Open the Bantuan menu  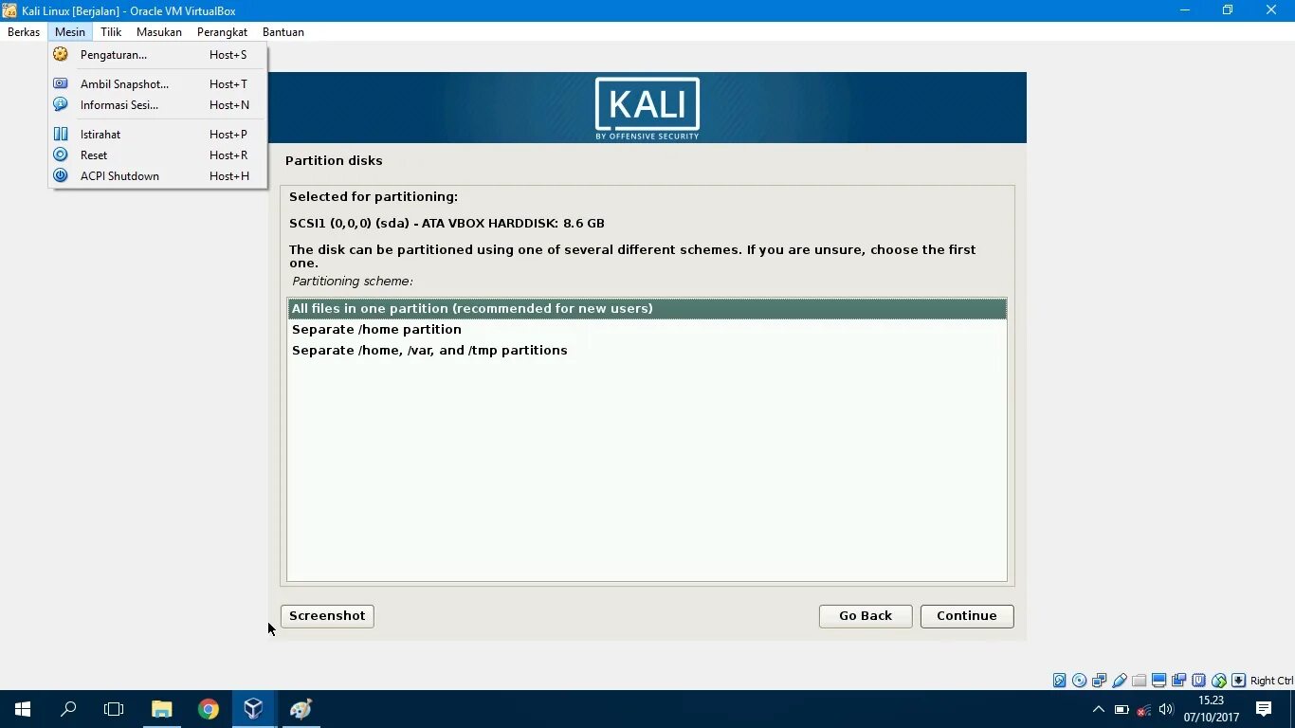(x=283, y=32)
